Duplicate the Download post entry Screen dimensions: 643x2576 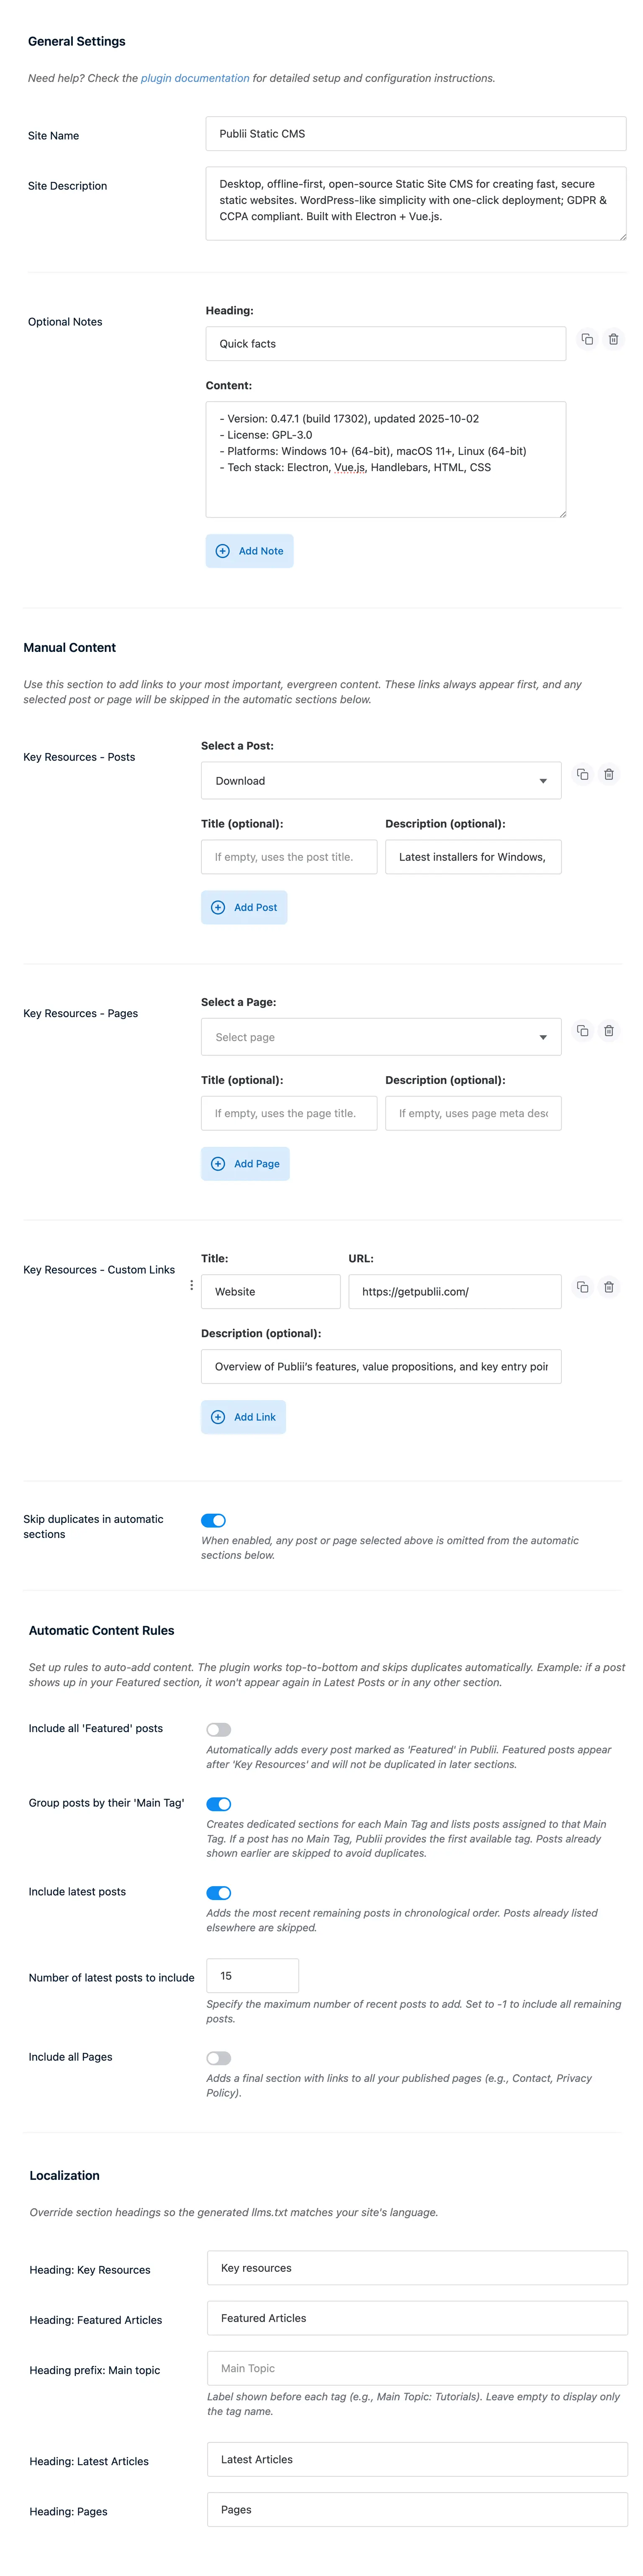point(582,774)
